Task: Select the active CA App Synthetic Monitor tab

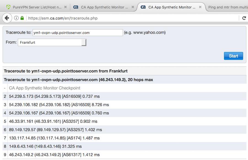Action: tap(172, 7)
